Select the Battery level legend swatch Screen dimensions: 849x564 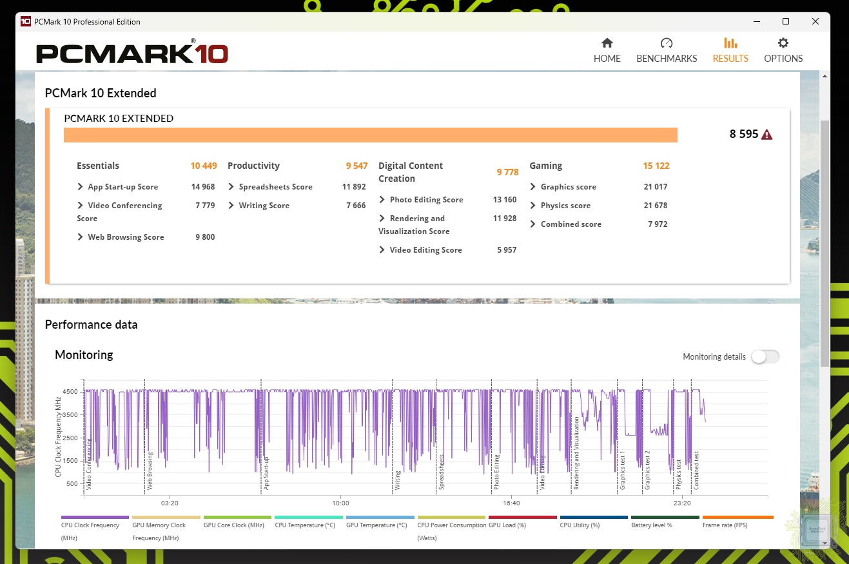point(665,517)
